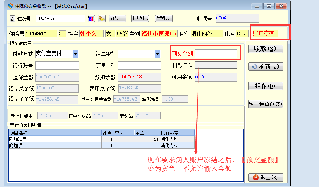The width and height of the screenshot is (319, 187).
Task: Click patient name 韩小文
Action: tap(92, 33)
